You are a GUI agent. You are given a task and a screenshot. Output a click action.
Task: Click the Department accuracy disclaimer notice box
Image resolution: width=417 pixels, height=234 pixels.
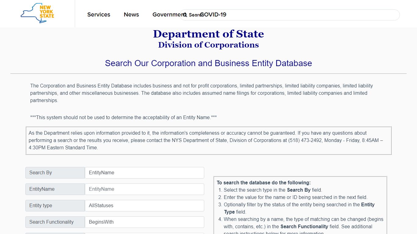pyautogui.click(x=209, y=140)
